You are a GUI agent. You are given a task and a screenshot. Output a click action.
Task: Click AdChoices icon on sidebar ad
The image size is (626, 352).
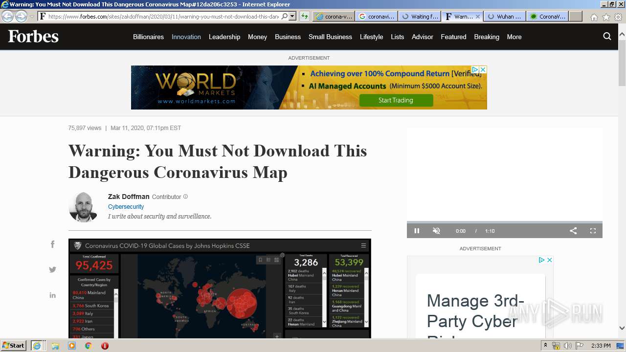tap(541, 260)
